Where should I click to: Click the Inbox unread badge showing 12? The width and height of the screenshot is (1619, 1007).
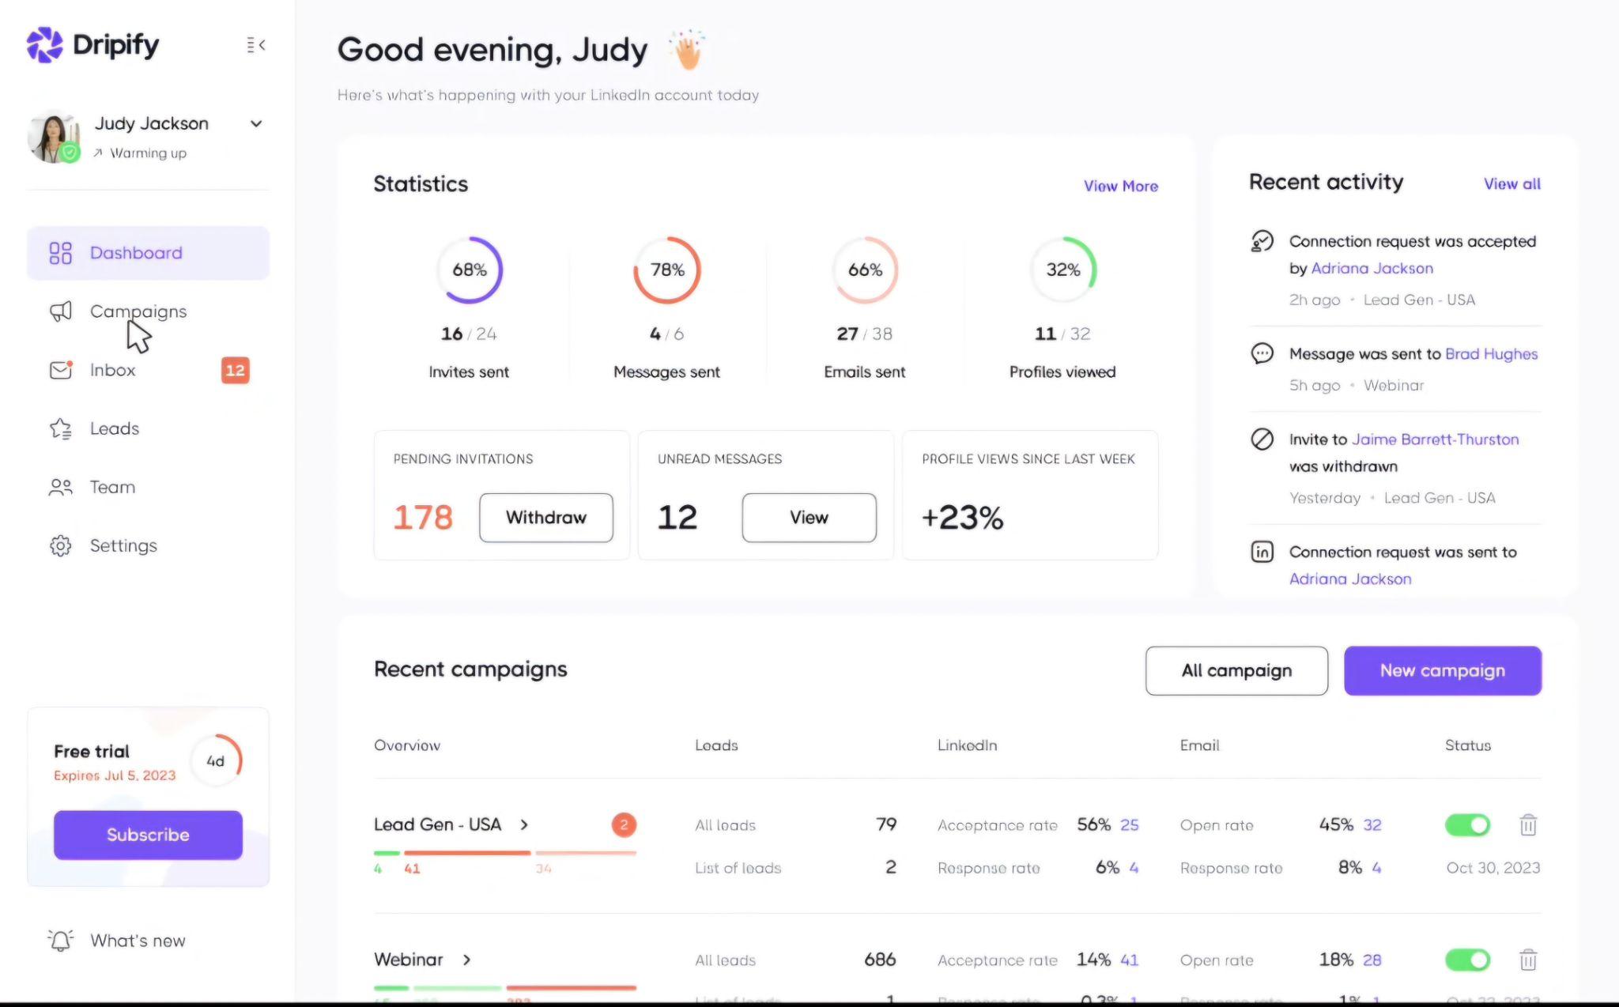235,370
